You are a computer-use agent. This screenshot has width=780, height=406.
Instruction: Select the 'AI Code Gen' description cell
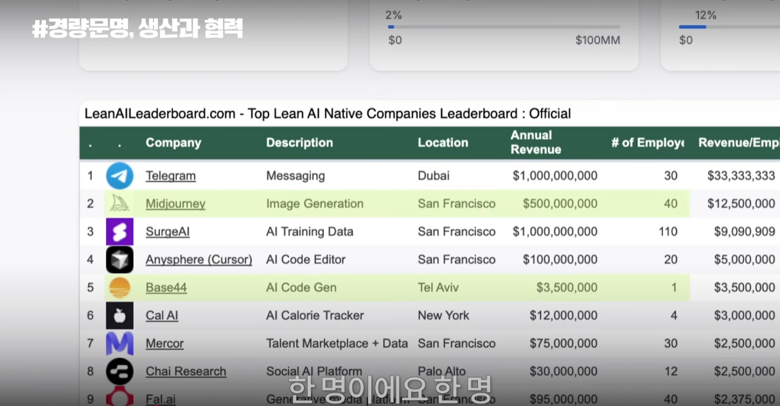pyautogui.click(x=301, y=287)
